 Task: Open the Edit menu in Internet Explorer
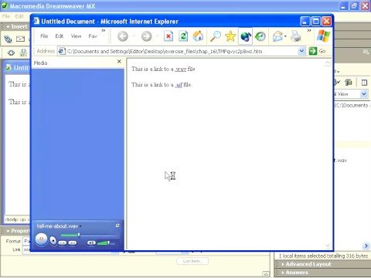point(60,36)
